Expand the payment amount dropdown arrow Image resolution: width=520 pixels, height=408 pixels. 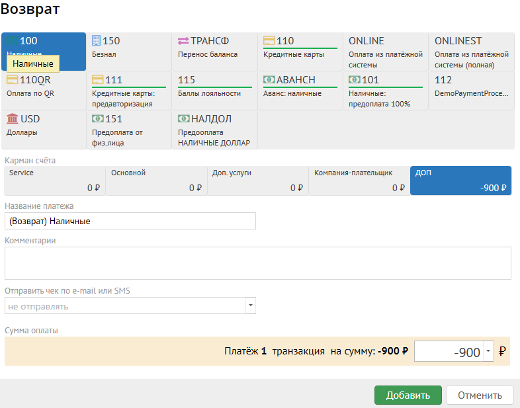488,352
